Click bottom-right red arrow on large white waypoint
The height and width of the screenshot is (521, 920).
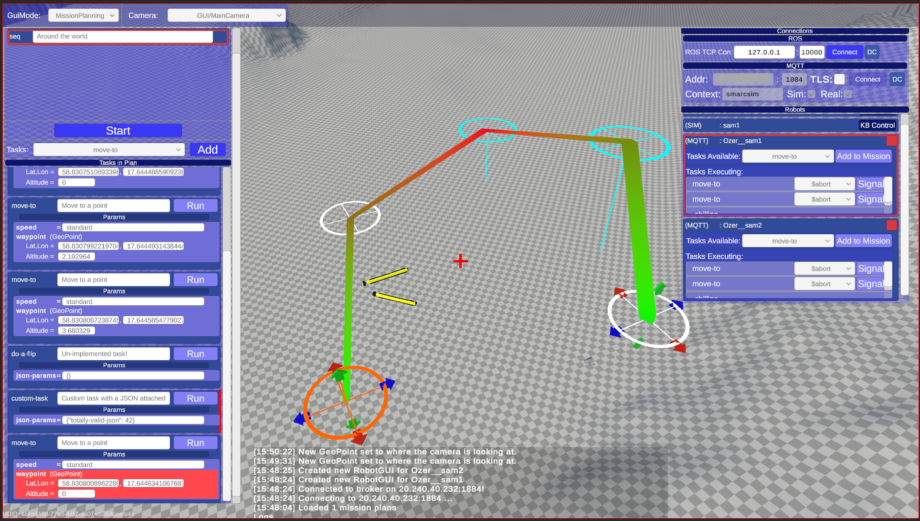[x=679, y=347]
